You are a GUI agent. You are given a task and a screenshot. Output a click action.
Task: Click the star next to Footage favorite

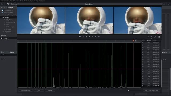(2, 38)
